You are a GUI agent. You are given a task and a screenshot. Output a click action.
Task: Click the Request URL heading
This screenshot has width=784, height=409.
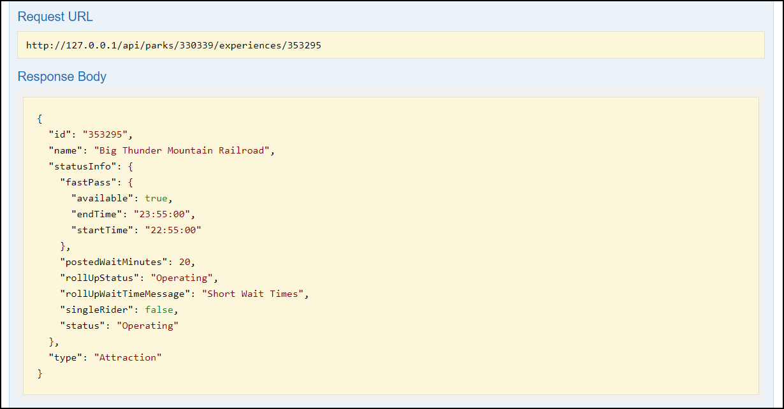pos(55,17)
